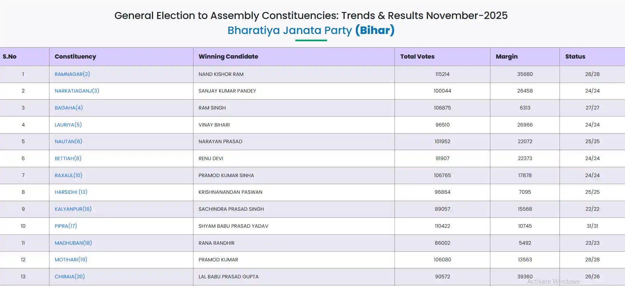Click the Status column header
Screen dimensions: 625x286
point(575,57)
